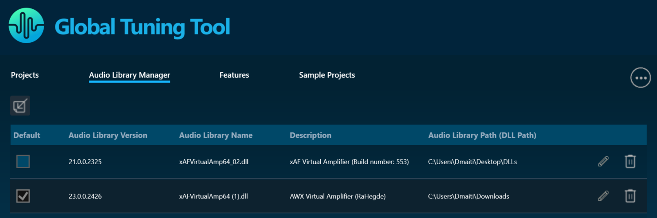Click the Global Tuning Tool waveform logo
Image resolution: width=657 pixels, height=218 pixels.
27,25
